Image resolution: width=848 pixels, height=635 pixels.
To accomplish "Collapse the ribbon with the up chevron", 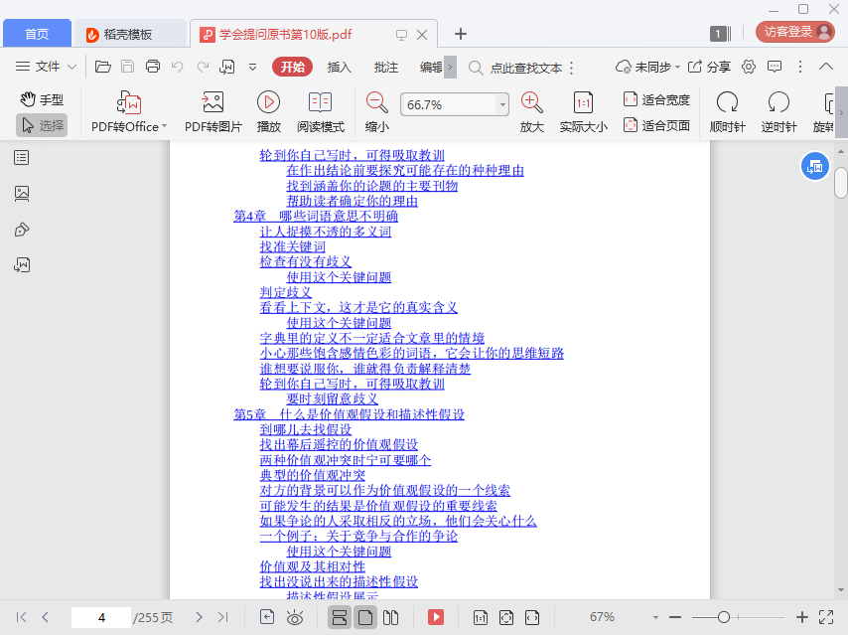I will coord(826,67).
